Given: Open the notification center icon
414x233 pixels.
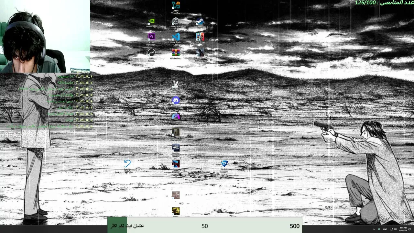Looking at the screenshot, I should pos(409,229).
